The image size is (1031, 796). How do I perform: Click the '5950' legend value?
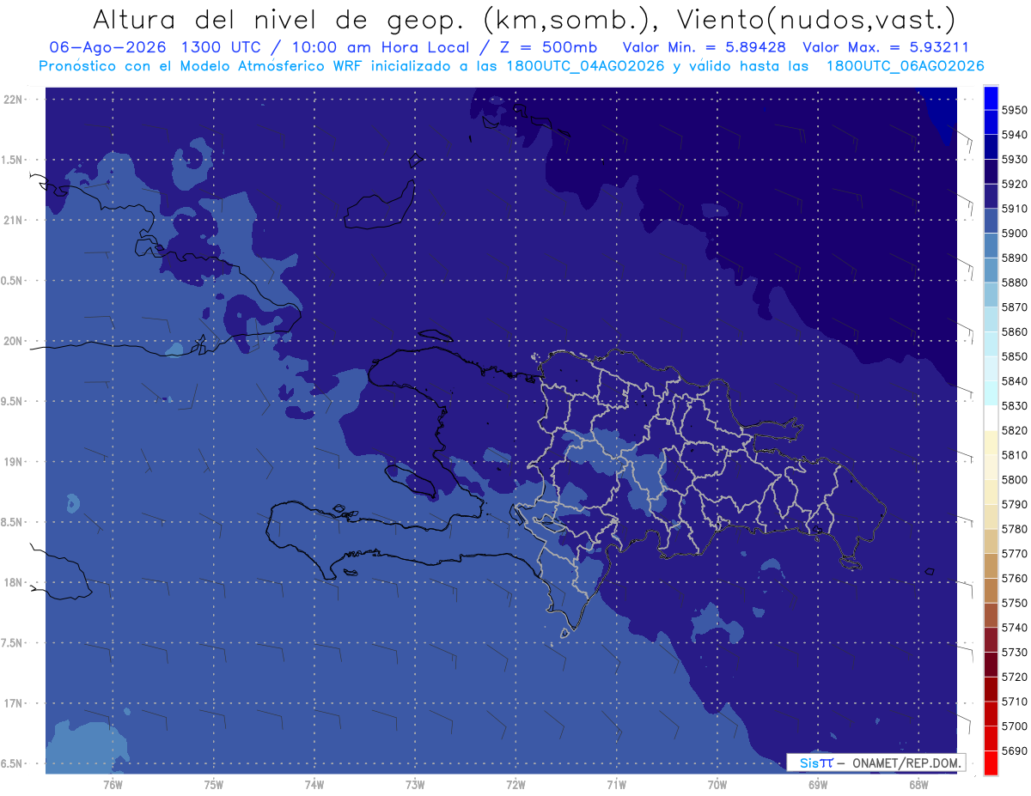pyautogui.click(x=1014, y=111)
